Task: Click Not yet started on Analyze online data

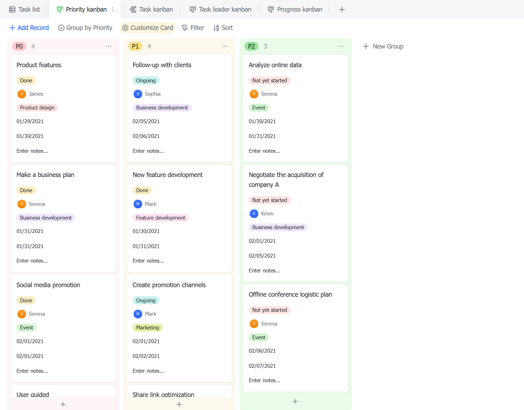Action: pyautogui.click(x=270, y=81)
